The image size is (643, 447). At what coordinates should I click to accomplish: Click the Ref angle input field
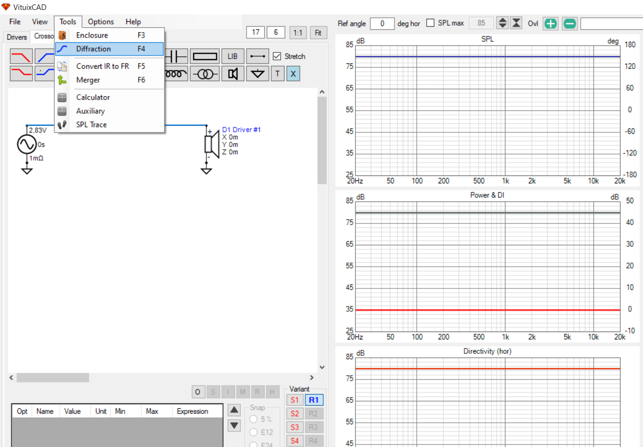point(382,23)
